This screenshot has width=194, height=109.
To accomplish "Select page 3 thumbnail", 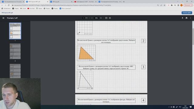I will click(15, 71).
